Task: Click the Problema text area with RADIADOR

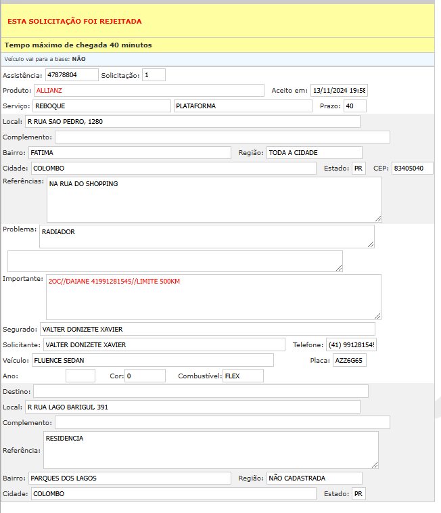Action: 206,237
